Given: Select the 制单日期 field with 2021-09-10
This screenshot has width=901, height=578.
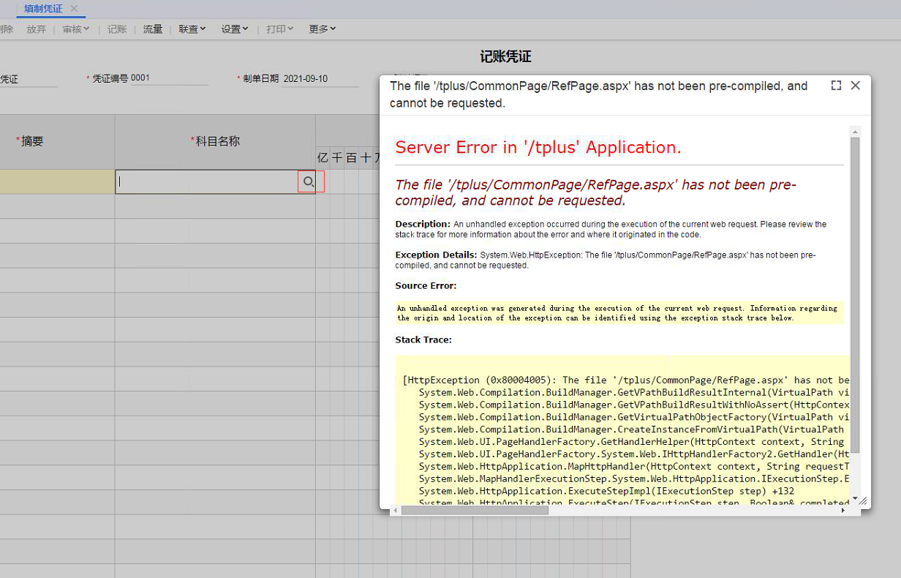Looking at the screenshot, I should (x=320, y=79).
